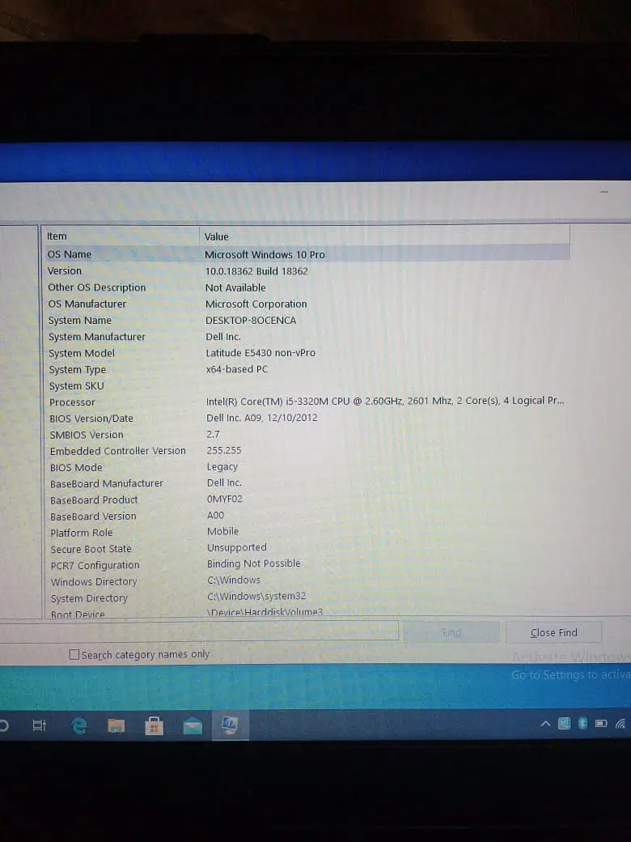Open the Mail app taskbar icon
The width and height of the screenshot is (631, 842).
(x=192, y=726)
